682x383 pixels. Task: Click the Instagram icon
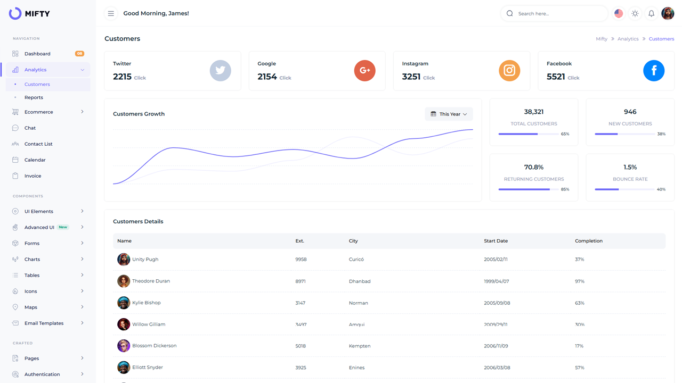tap(509, 70)
